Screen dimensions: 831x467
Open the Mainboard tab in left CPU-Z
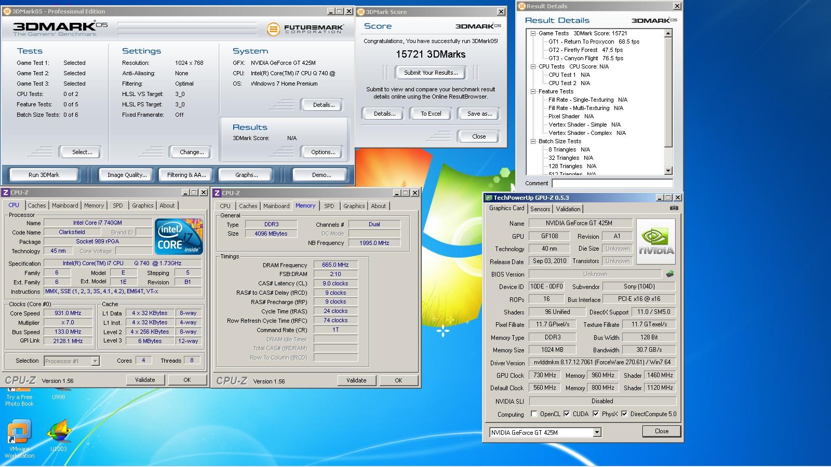point(65,205)
